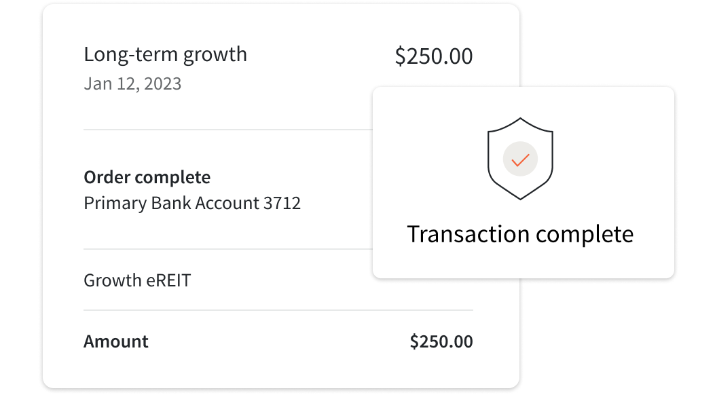717x395 pixels.
Task: Click the word complete under the shield
Action: pos(585,235)
